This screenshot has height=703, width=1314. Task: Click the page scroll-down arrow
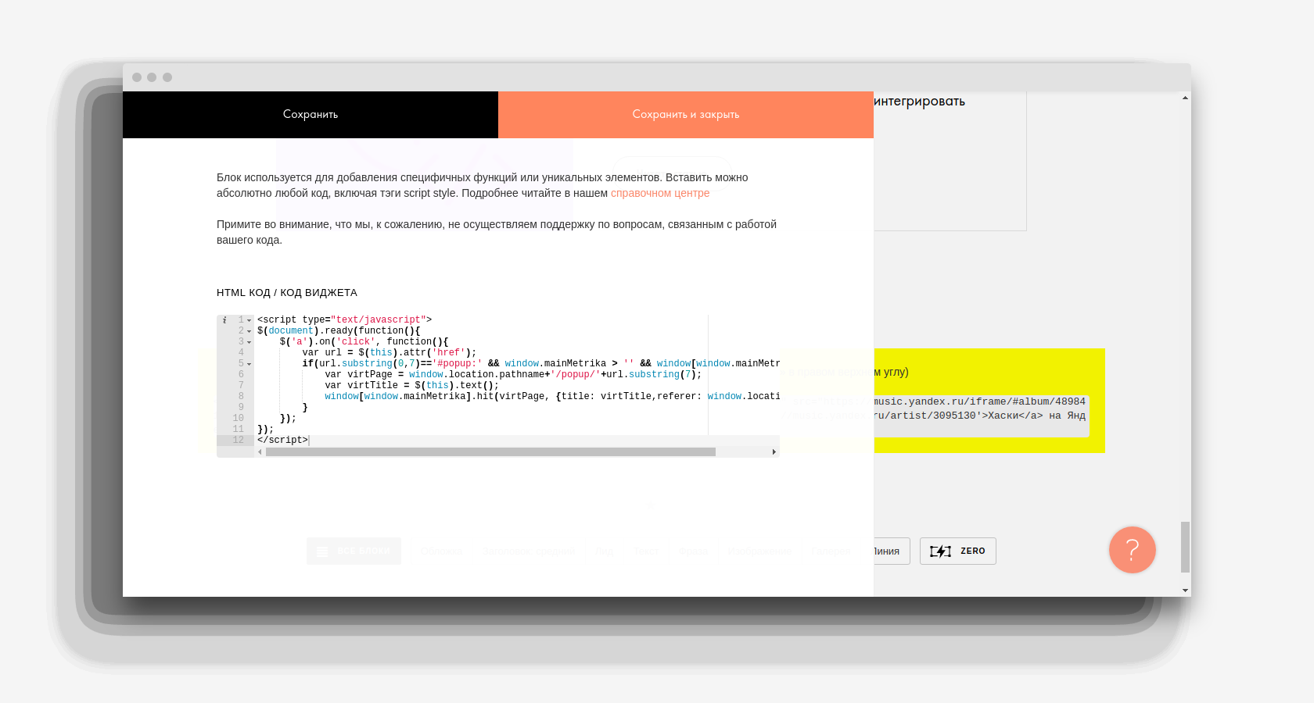[1186, 591]
